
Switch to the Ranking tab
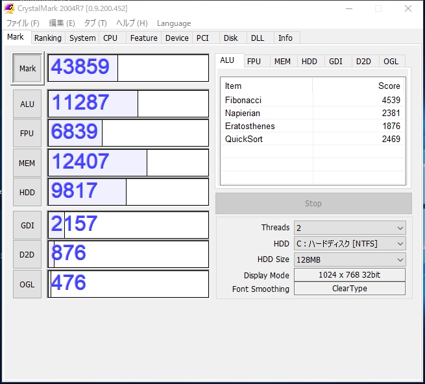48,38
